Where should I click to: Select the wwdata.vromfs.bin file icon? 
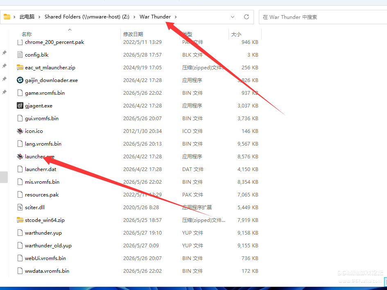coord(20,271)
